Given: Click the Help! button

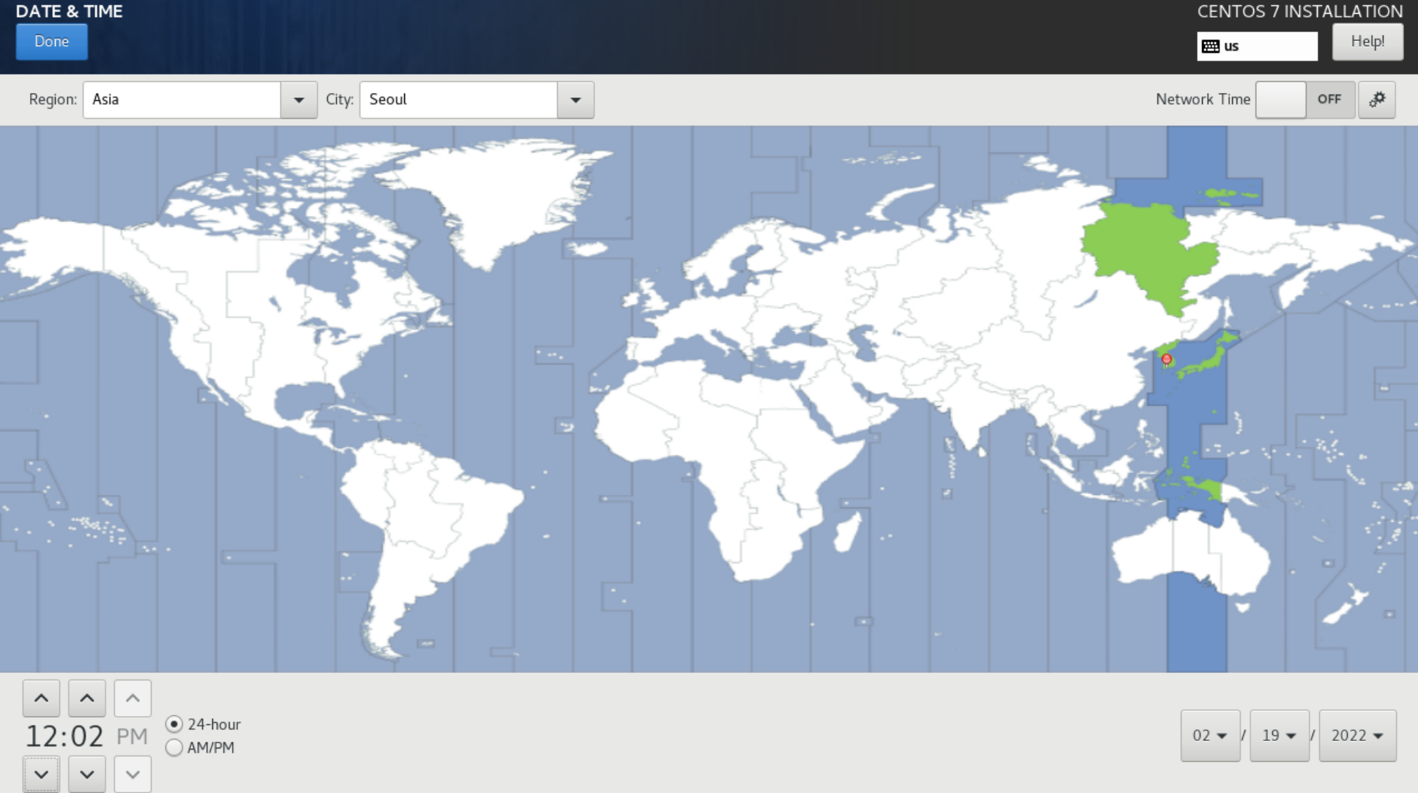Looking at the screenshot, I should pyautogui.click(x=1367, y=42).
